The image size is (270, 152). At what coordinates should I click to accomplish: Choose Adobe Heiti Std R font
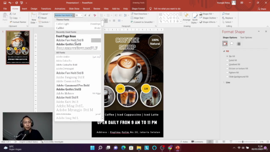pyautogui.click(x=78, y=98)
